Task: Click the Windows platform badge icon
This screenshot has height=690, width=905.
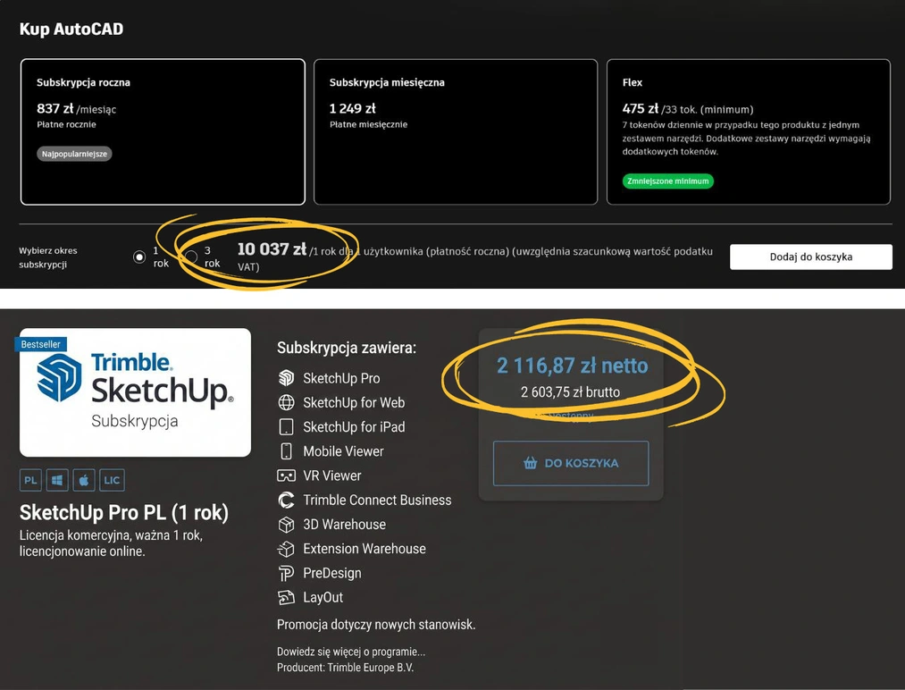Action: tap(57, 480)
